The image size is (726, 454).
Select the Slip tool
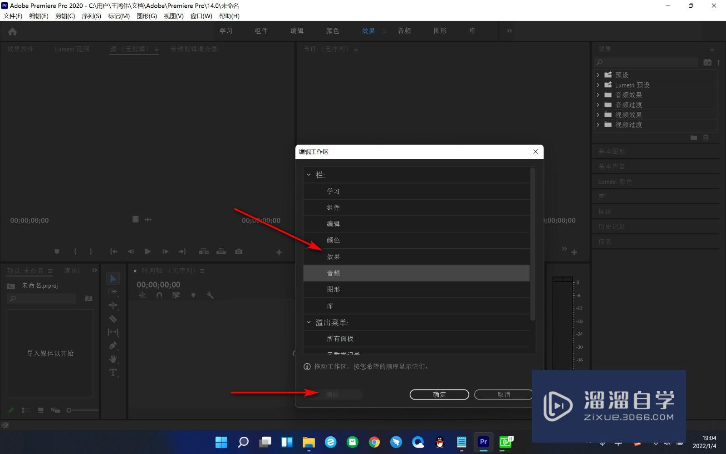click(x=113, y=332)
